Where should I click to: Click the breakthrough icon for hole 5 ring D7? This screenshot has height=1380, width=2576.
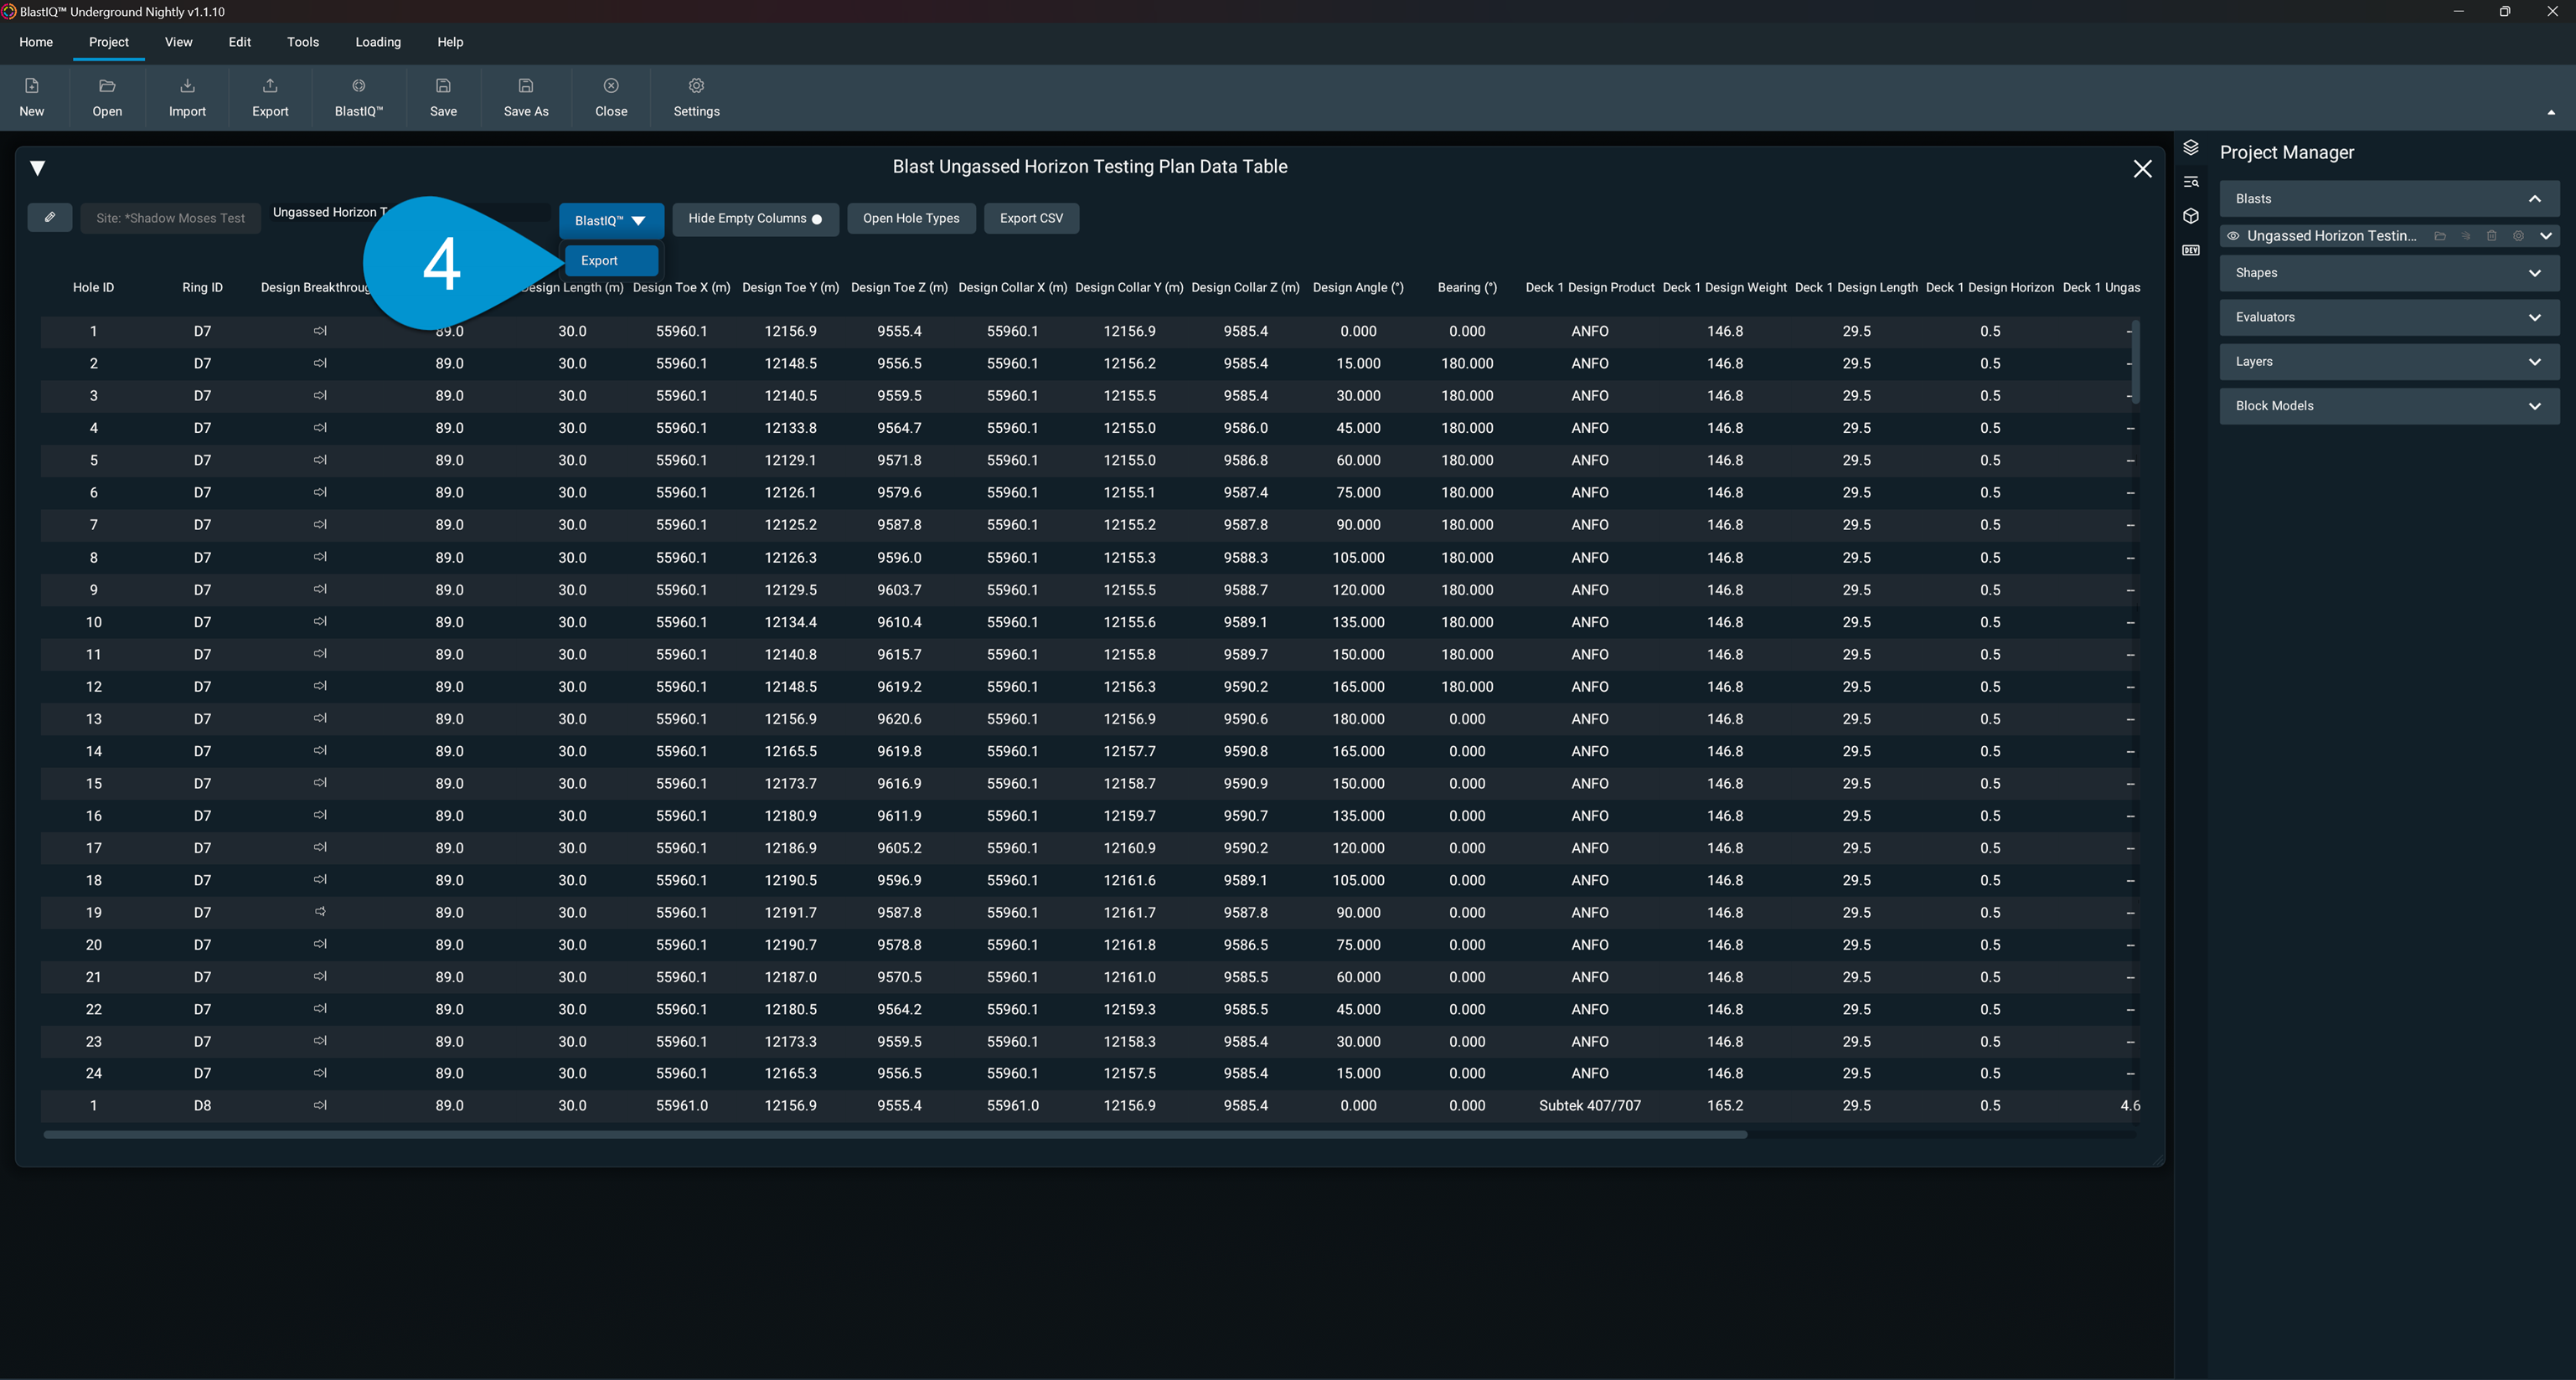click(320, 460)
